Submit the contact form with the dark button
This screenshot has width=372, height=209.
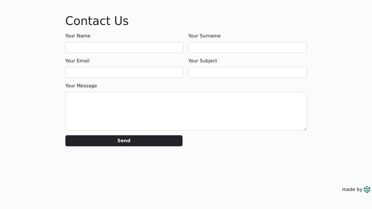coord(124,141)
